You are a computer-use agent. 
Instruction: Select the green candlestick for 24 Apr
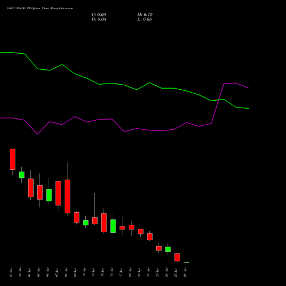coord(168,249)
